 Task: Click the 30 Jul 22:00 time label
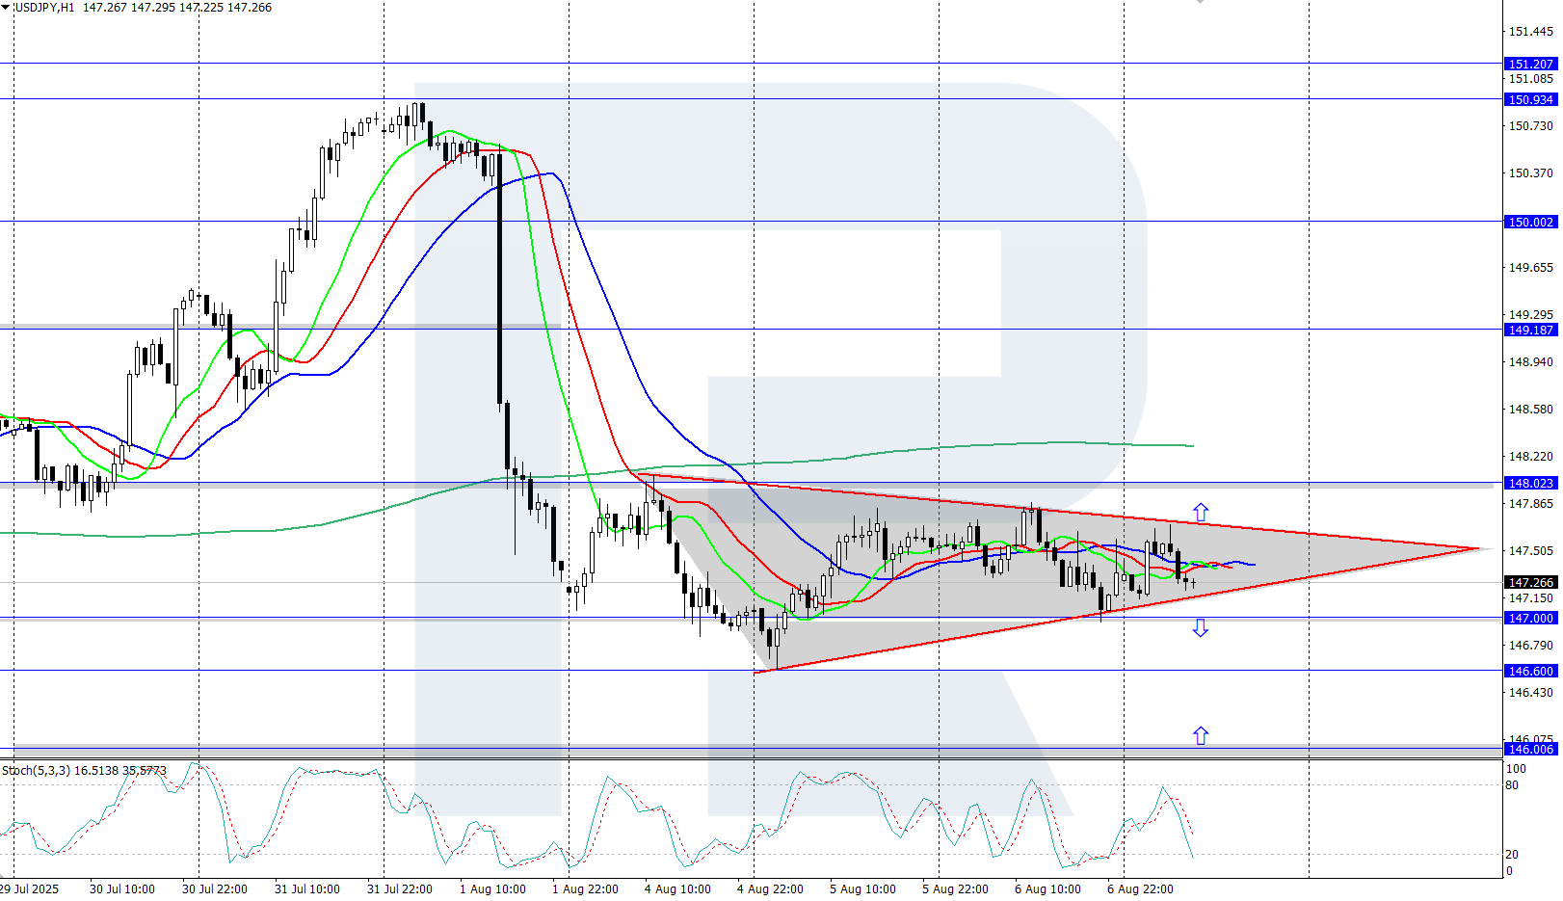[x=215, y=888]
